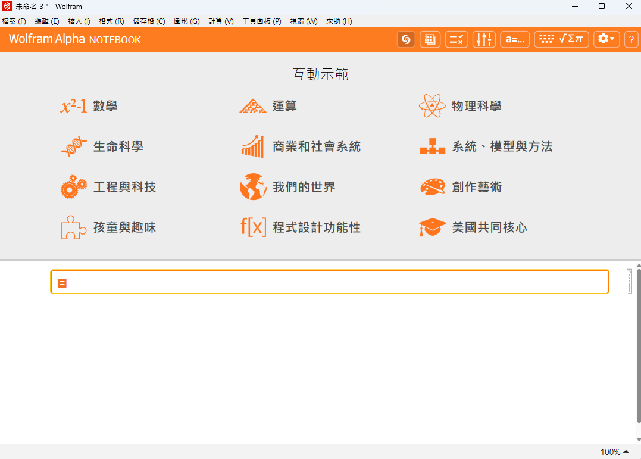The width and height of the screenshot is (641, 459).
Task: Click the scrollbar down arrow
Action: pyautogui.click(x=639, y=439)
